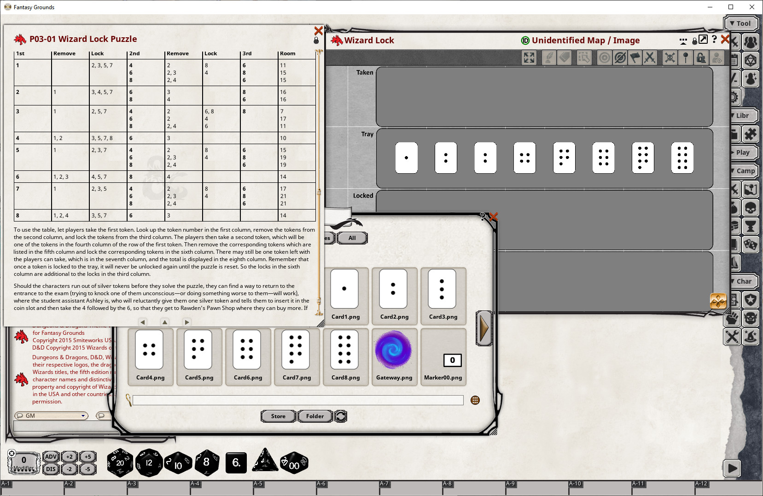Image resolution: width=763 pixels, height=496 pixels.
Task: Pop out the Wizard Lock window with arrow icon
Action: point(703,39)
